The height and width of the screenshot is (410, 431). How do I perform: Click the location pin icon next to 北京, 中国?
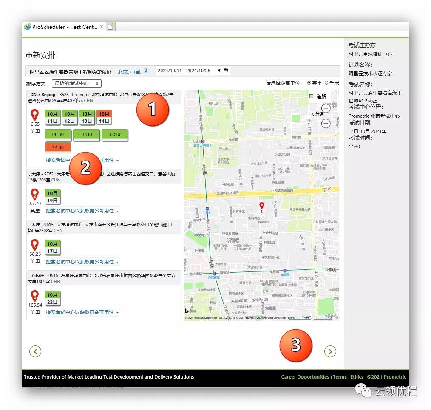[x=146, y=71]
